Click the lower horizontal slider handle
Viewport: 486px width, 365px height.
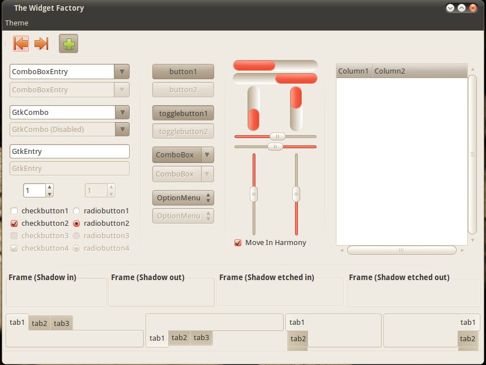tap(275, 147)
